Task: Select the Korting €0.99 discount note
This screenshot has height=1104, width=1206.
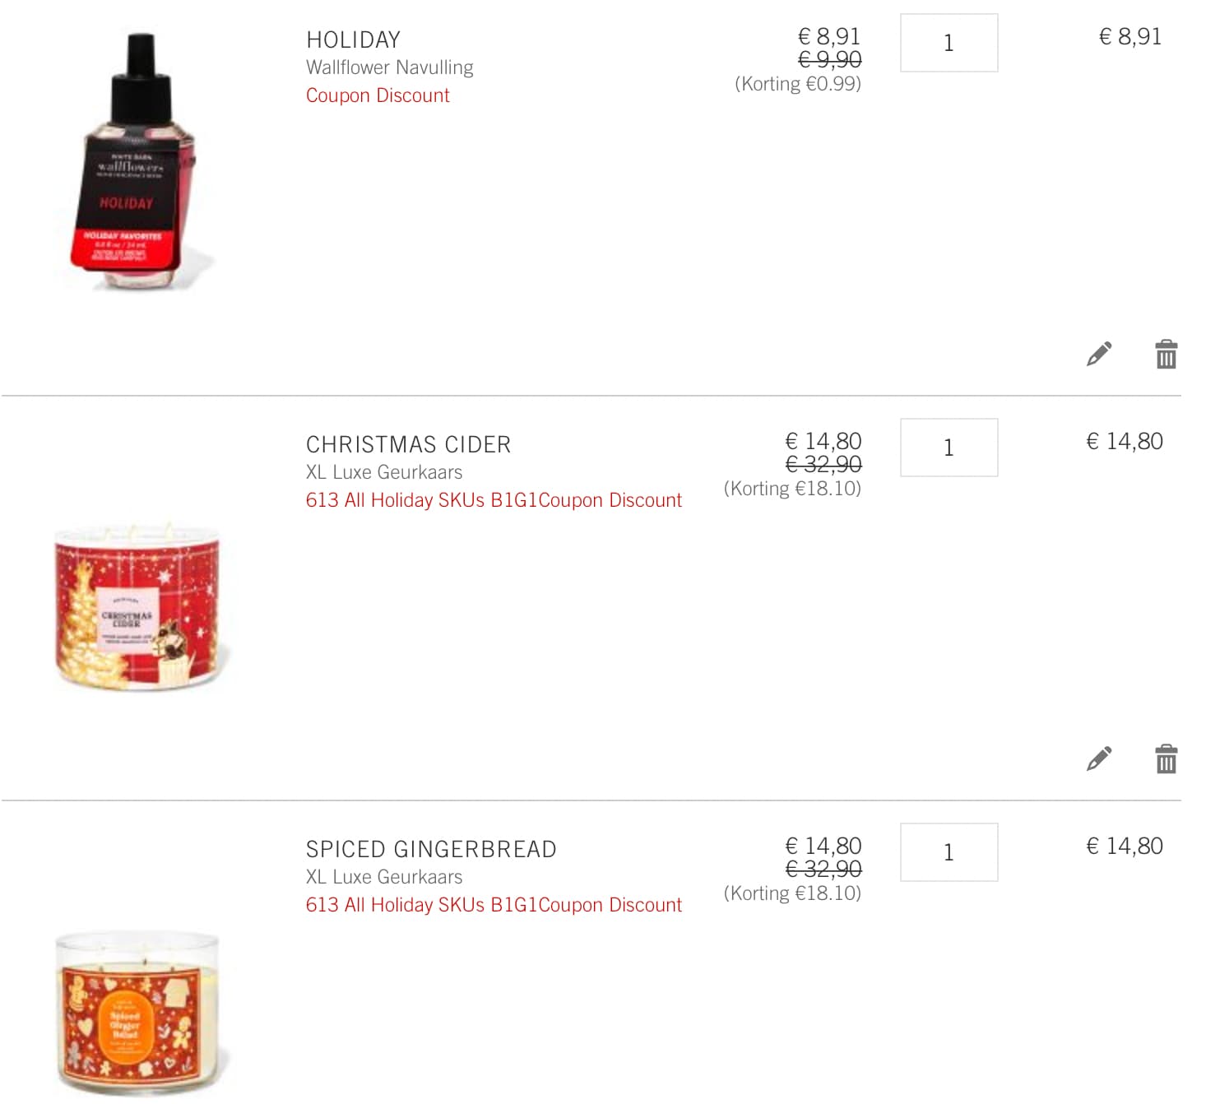Action: point(798,84)
